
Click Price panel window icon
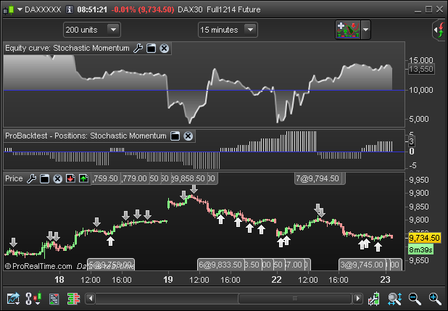44,179
